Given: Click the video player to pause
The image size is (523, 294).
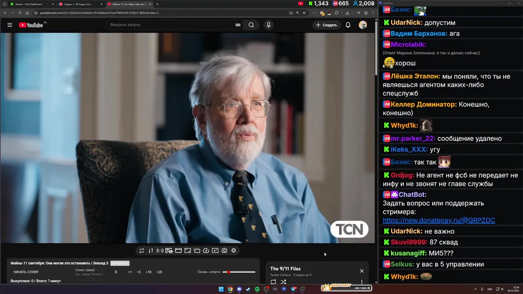Looking at the screenshot, I should pyautogui.click(x=187, y=138).
